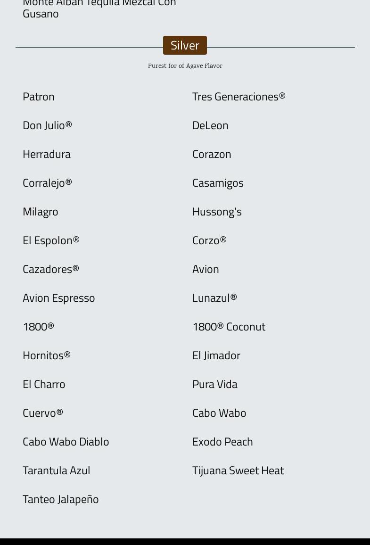Click Tres Generaciones® in the list

[x=238, y=97]
